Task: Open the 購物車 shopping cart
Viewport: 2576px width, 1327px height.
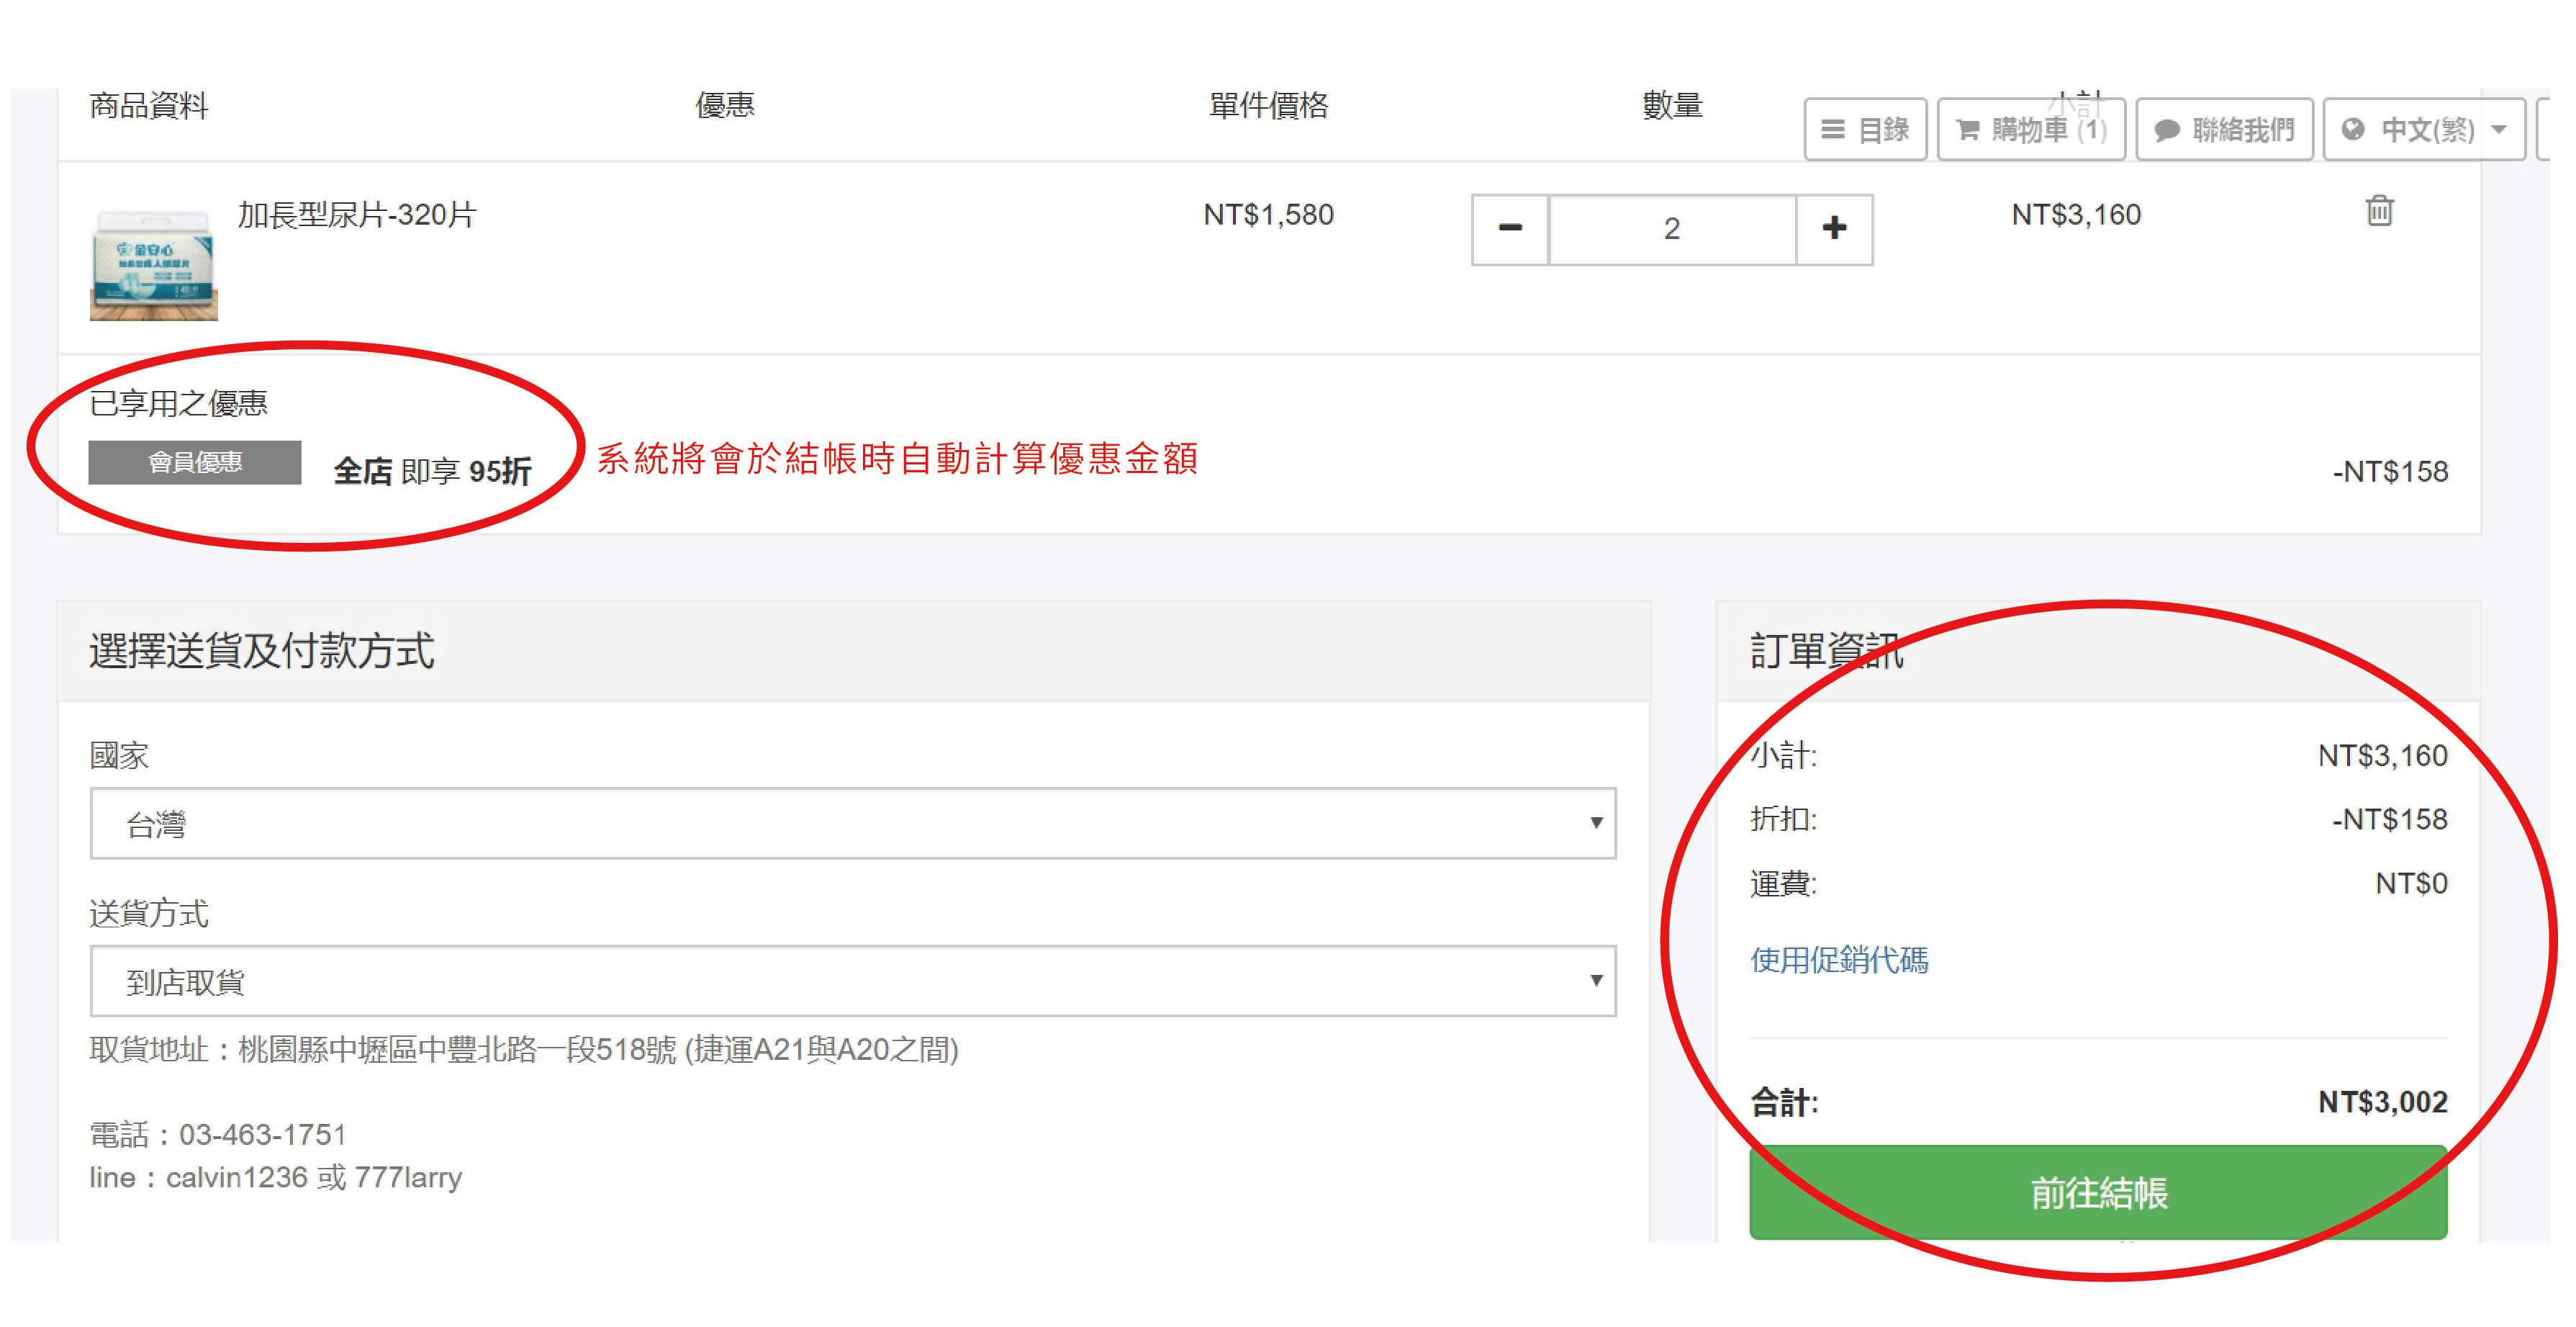Action: click(2030, 129)
